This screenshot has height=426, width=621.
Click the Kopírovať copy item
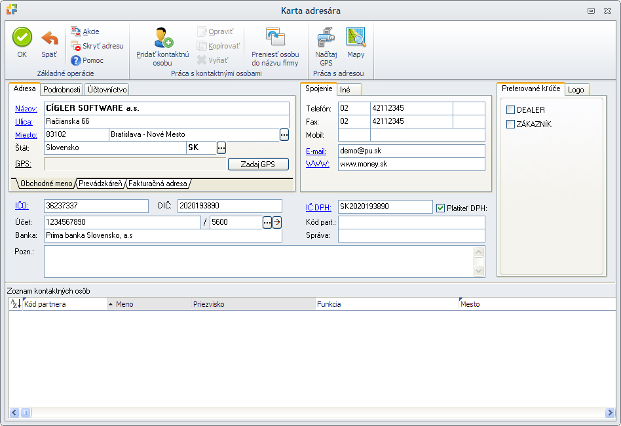coord(219,46)
